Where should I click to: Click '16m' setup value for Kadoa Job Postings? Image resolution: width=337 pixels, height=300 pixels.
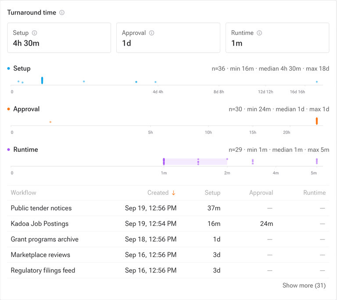click(214, 224)
